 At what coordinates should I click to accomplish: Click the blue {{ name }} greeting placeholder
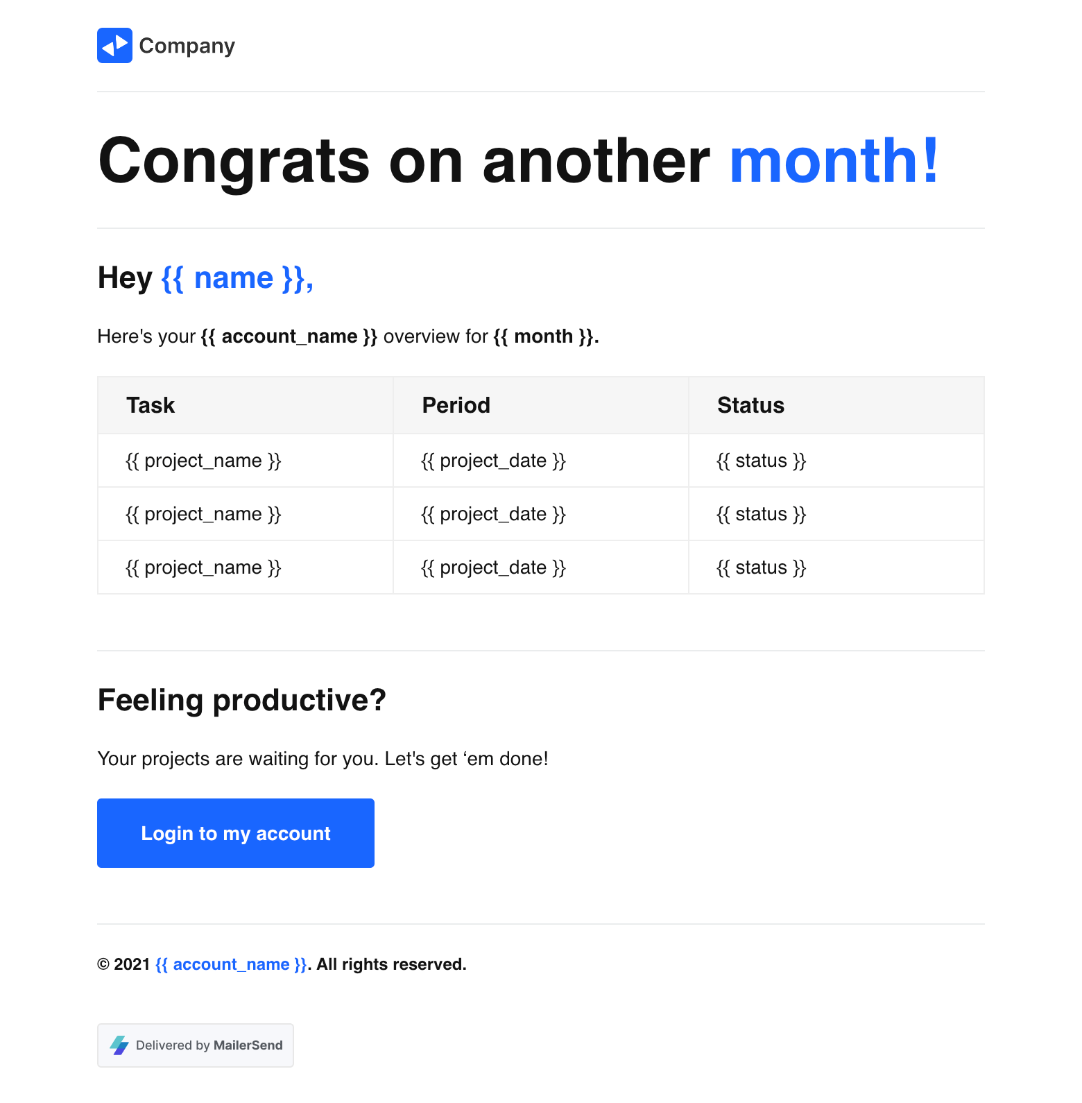pyautogui.click(x=237, y=278)
